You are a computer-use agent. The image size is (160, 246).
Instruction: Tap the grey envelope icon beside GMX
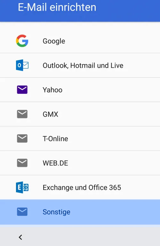22,114
